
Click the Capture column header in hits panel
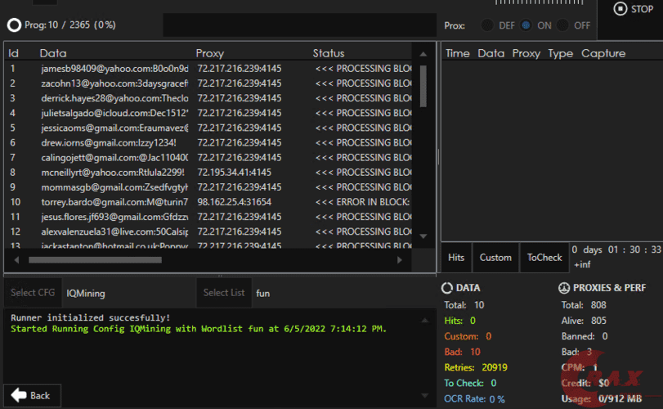603,53
